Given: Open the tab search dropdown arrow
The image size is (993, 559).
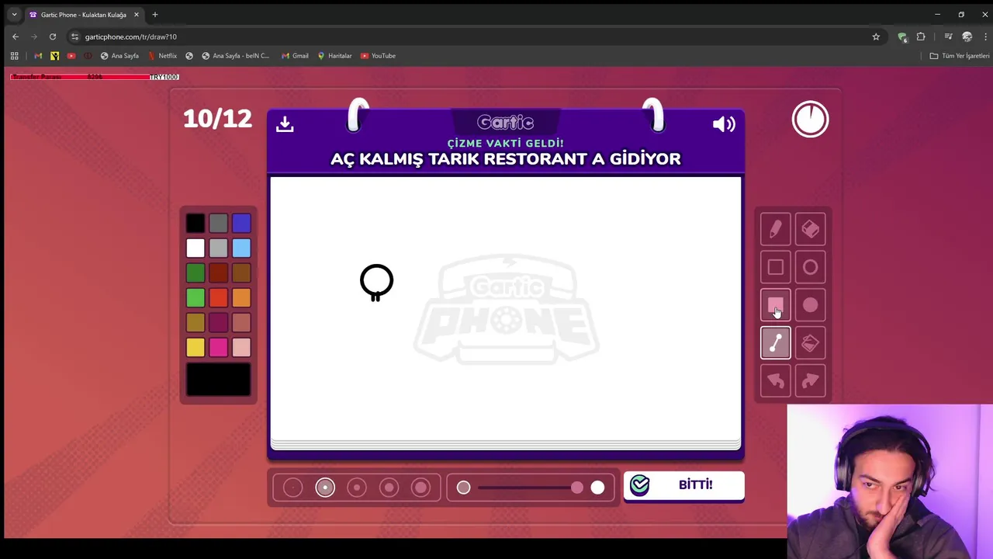Looking at the screenshot, I should [x=14, y=15].
